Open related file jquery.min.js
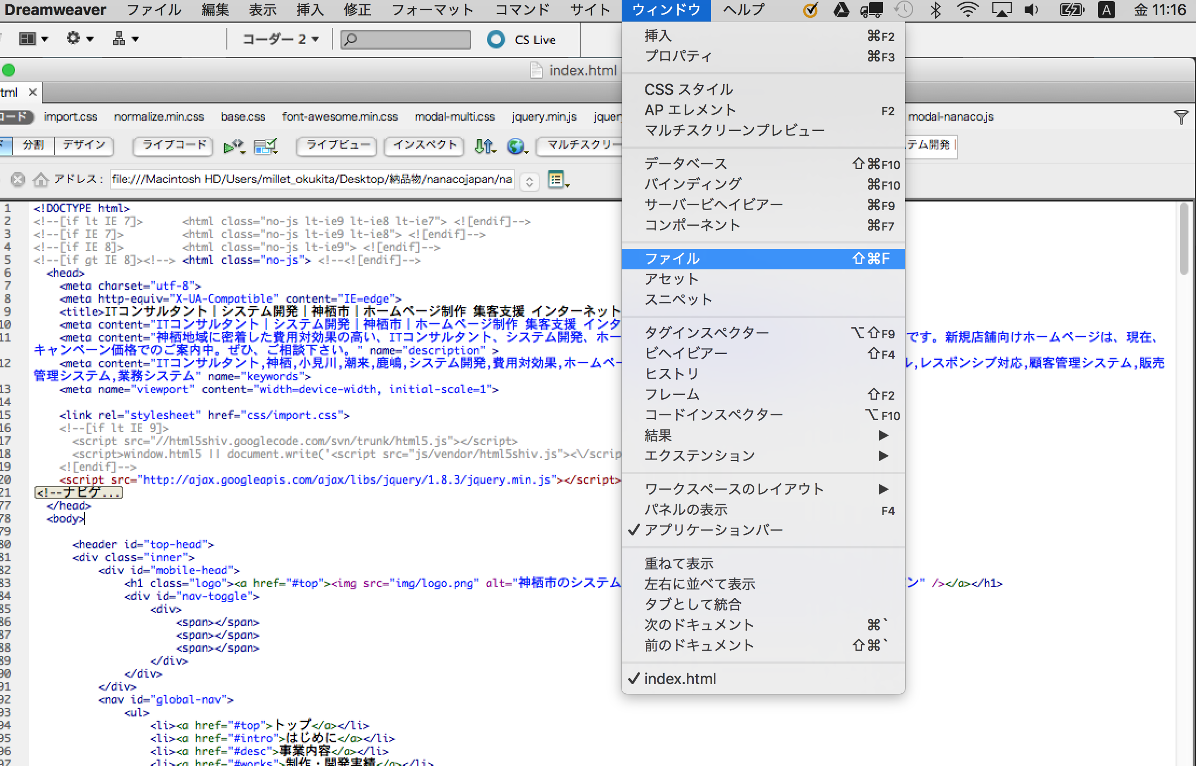1196x766 pixels. click(544, 117)
